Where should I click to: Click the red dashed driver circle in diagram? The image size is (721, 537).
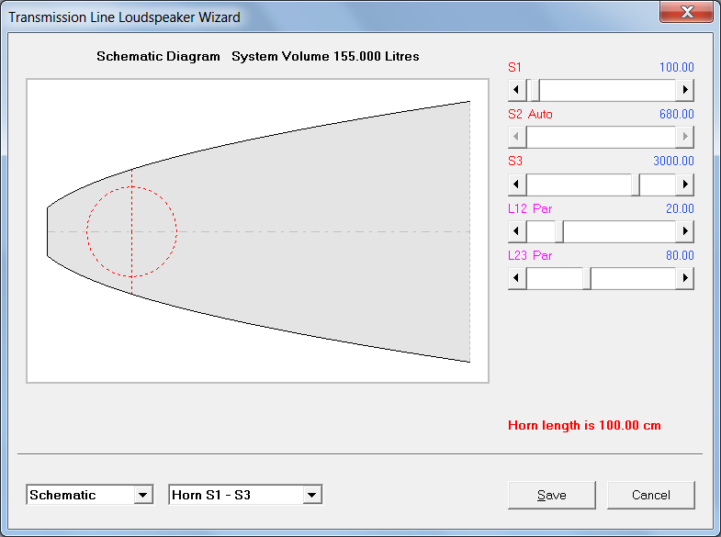click(x=131, y=231)
